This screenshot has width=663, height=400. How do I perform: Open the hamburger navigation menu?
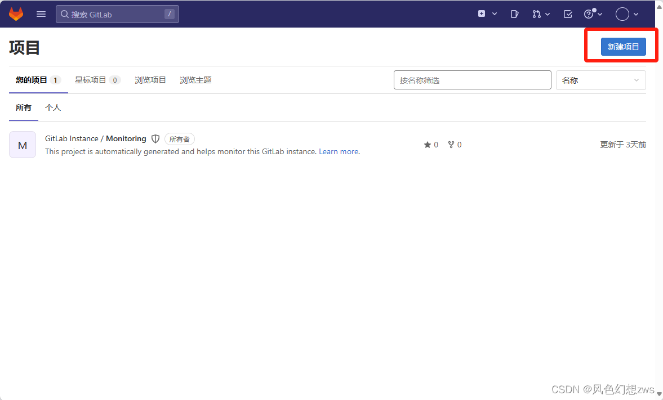(x=41, y=14)
